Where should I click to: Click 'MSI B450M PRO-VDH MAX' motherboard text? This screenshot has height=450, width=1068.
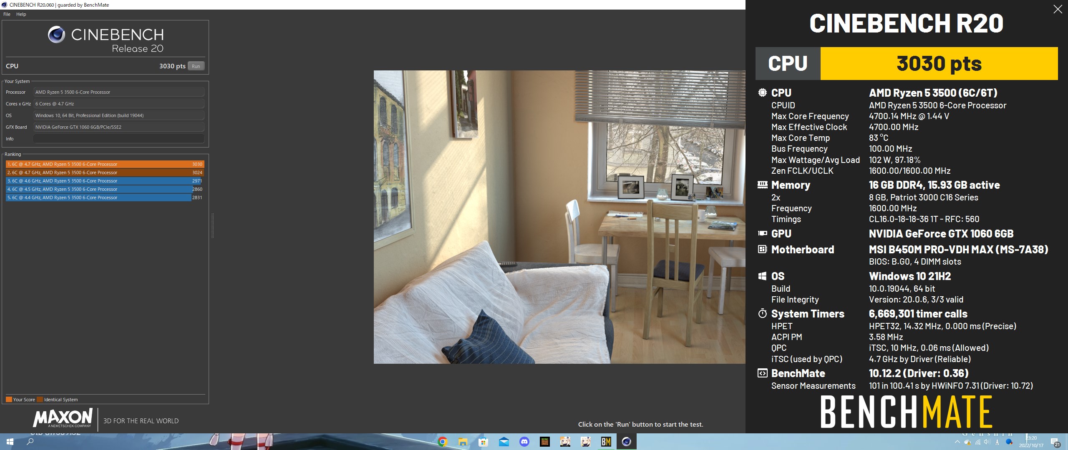tap(958, 250)
